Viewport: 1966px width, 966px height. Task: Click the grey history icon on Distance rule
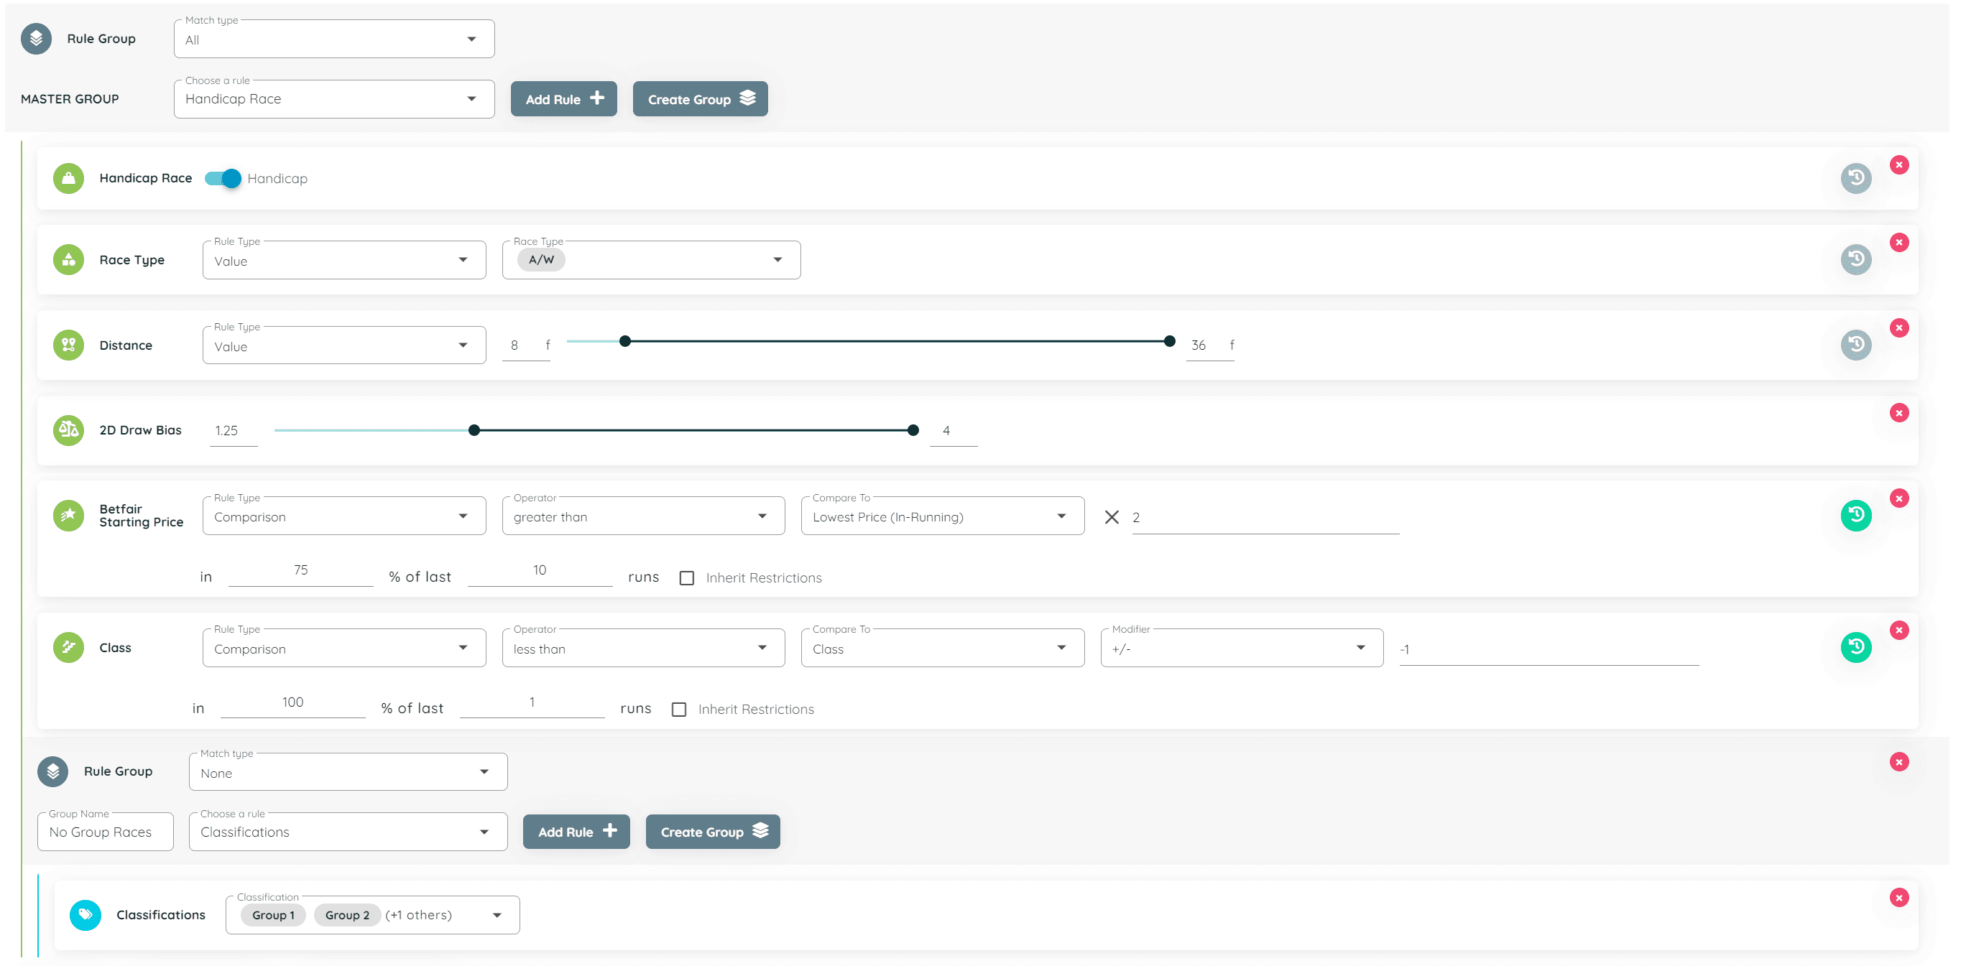coord(1855,344)
